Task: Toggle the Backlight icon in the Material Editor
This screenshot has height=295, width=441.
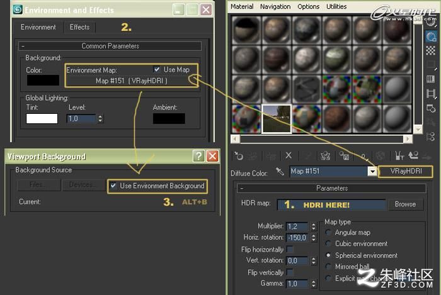Action: pyautogui.click(x=431, y=36)
